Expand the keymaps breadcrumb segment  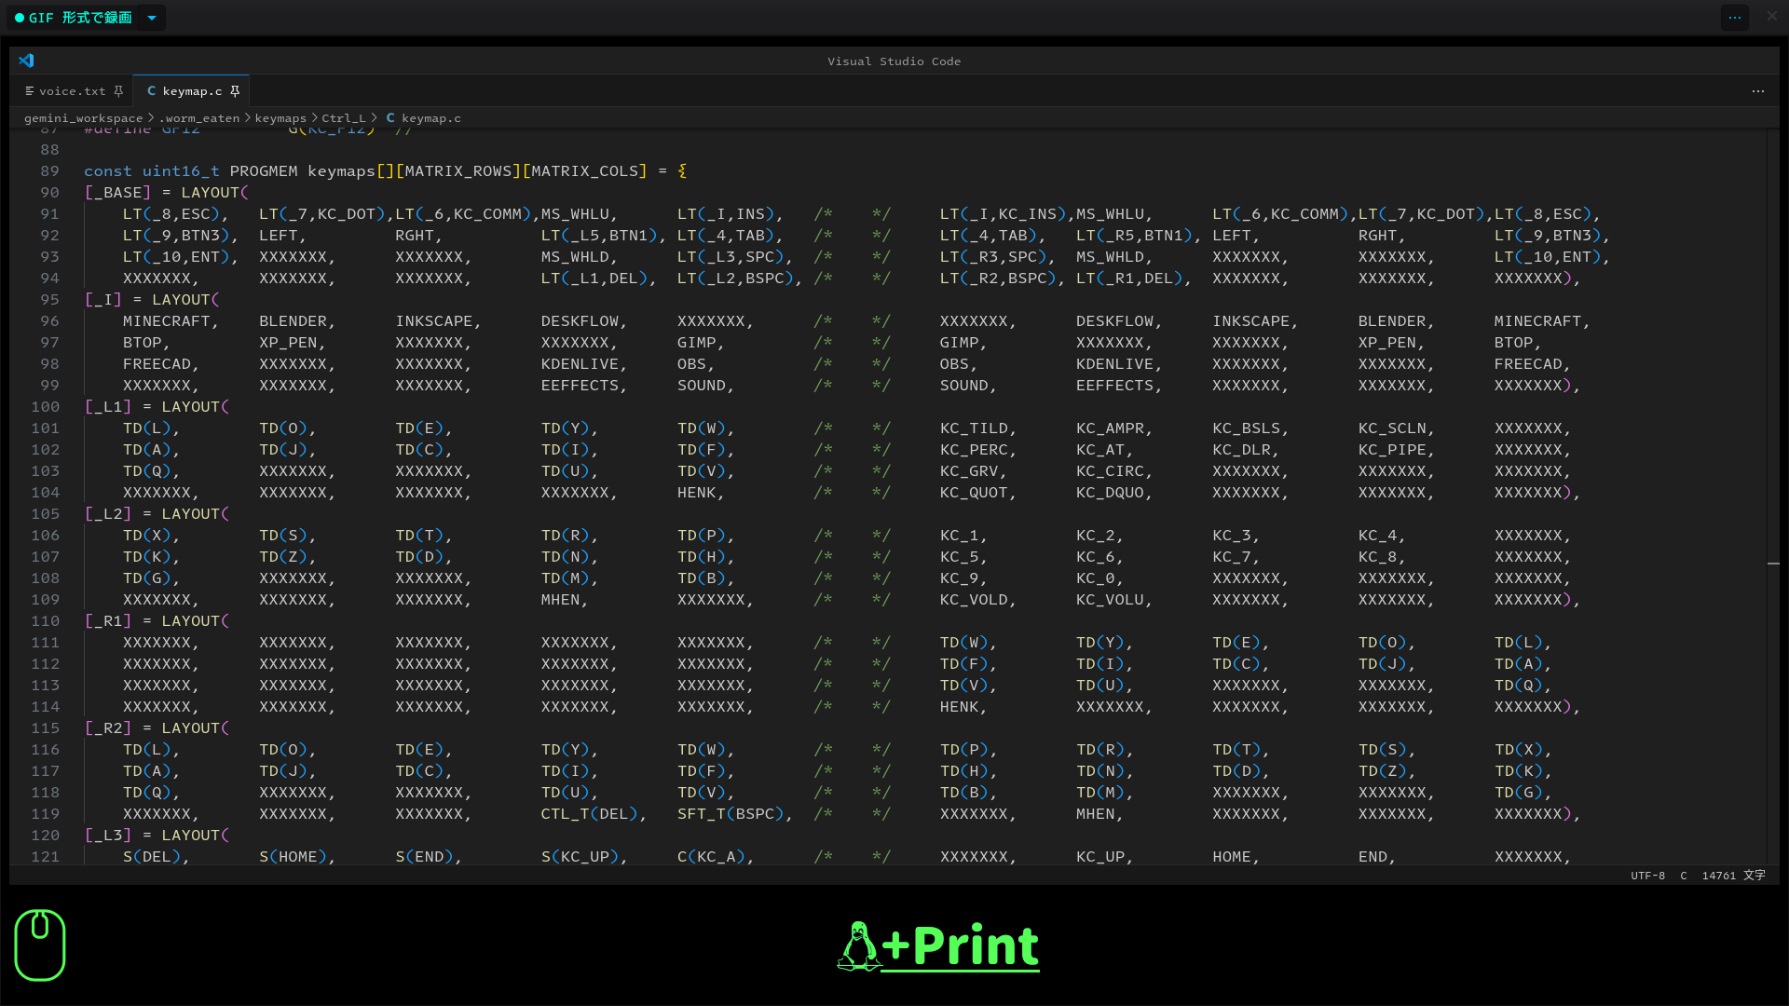tap(280, 118)
